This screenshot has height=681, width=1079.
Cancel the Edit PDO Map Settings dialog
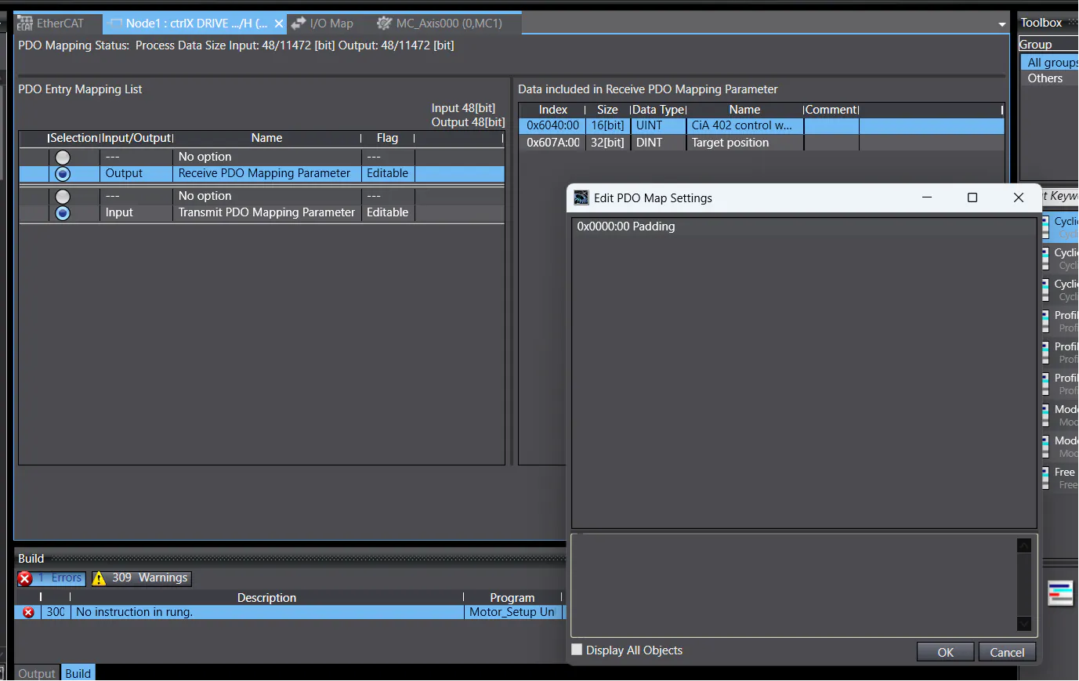pyautogui.click(x=1007, y=652)
